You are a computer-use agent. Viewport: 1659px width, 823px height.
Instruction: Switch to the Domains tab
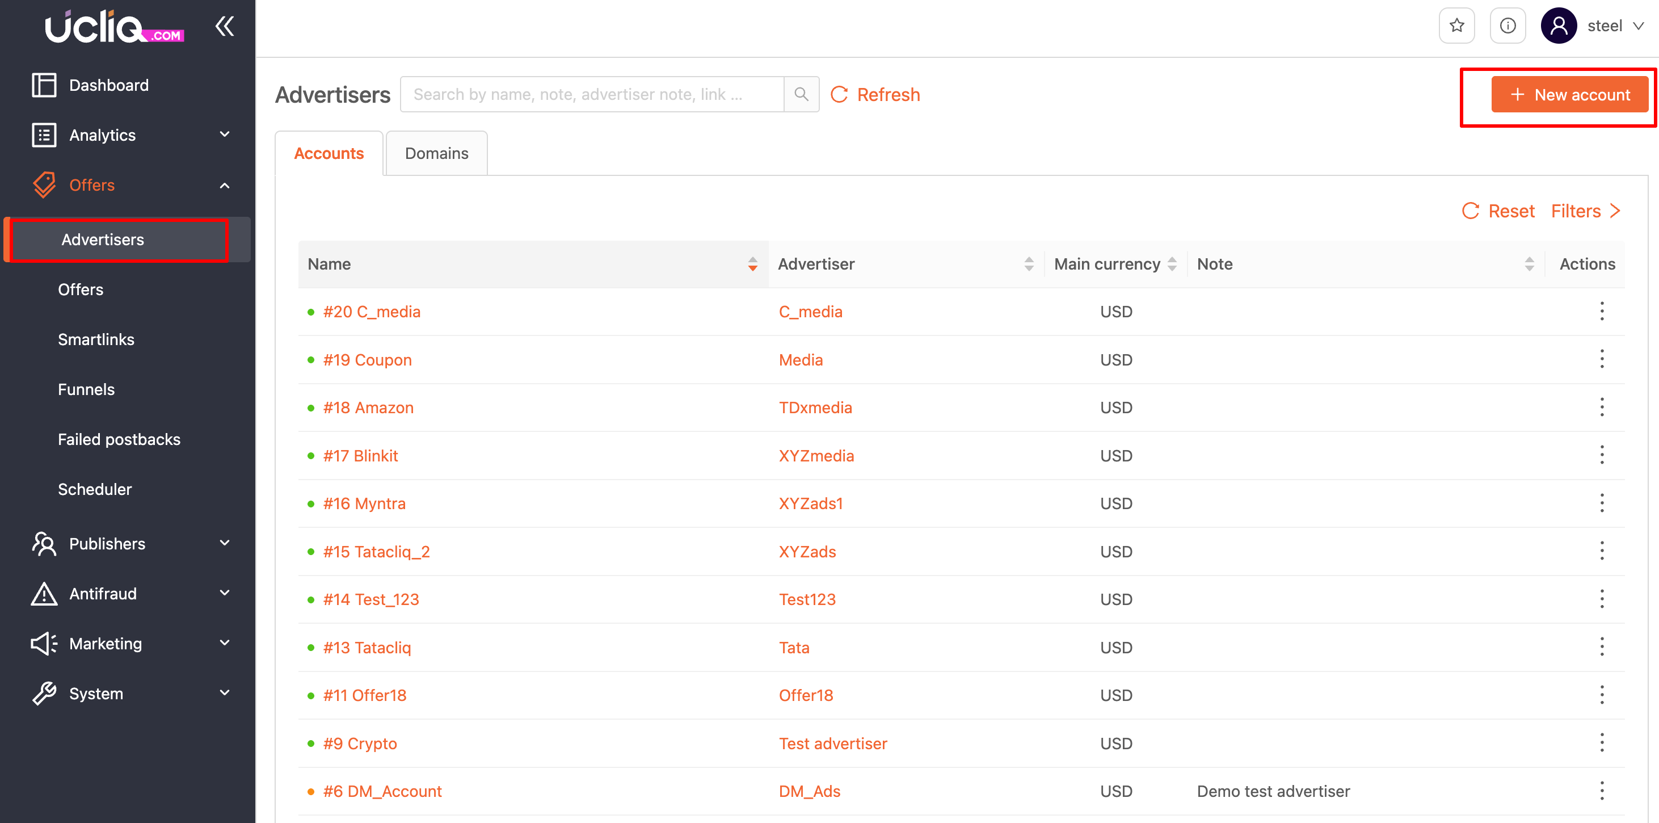436,153
